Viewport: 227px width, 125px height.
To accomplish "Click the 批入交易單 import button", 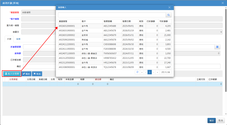I will [12, 74].
